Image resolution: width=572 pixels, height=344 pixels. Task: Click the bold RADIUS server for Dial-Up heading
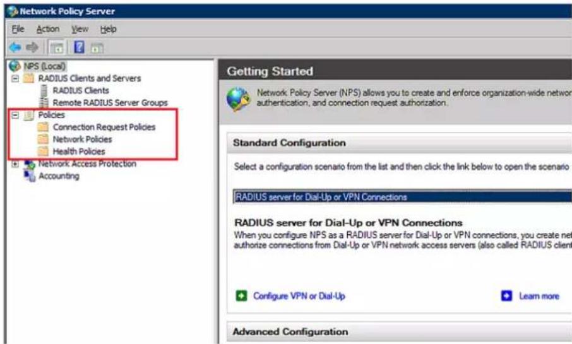coord(349,223)
